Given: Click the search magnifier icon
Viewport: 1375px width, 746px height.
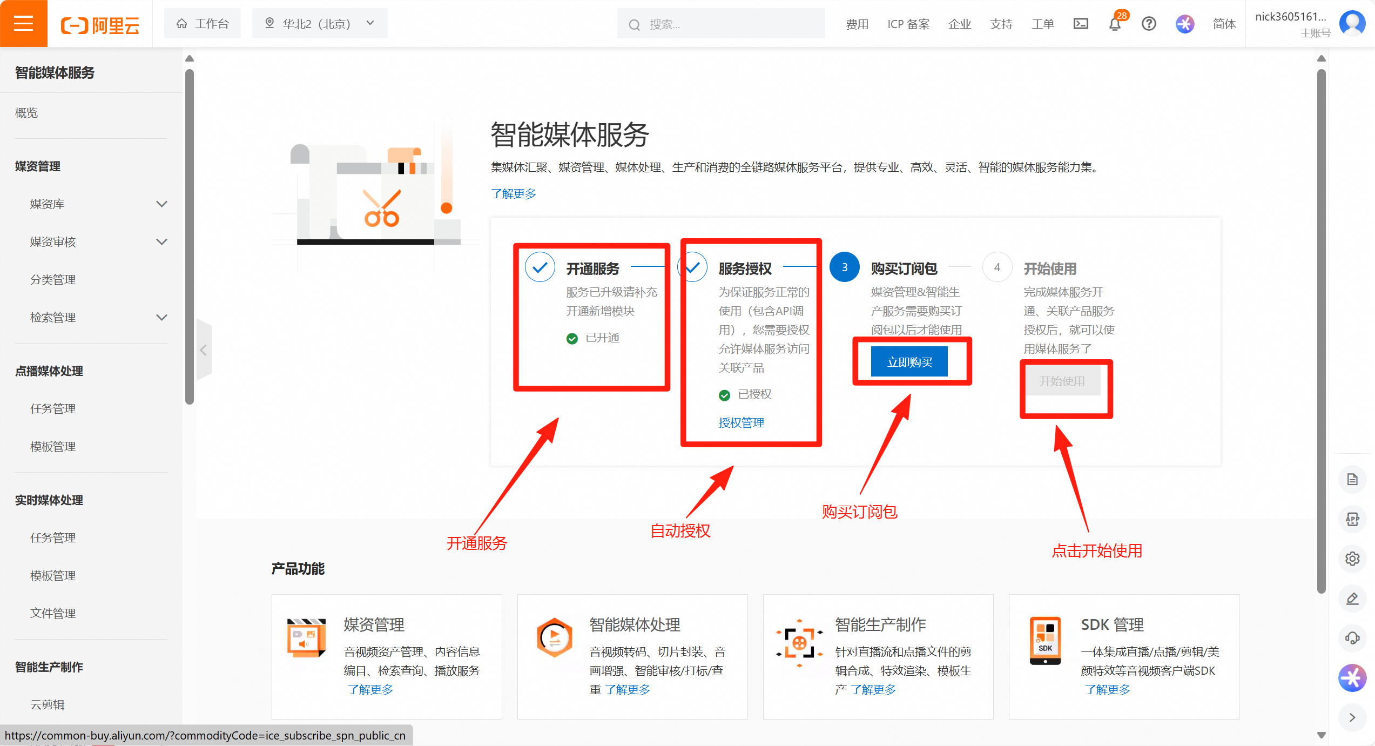Looking at the screenshot, I should click(x=635, y=25).
